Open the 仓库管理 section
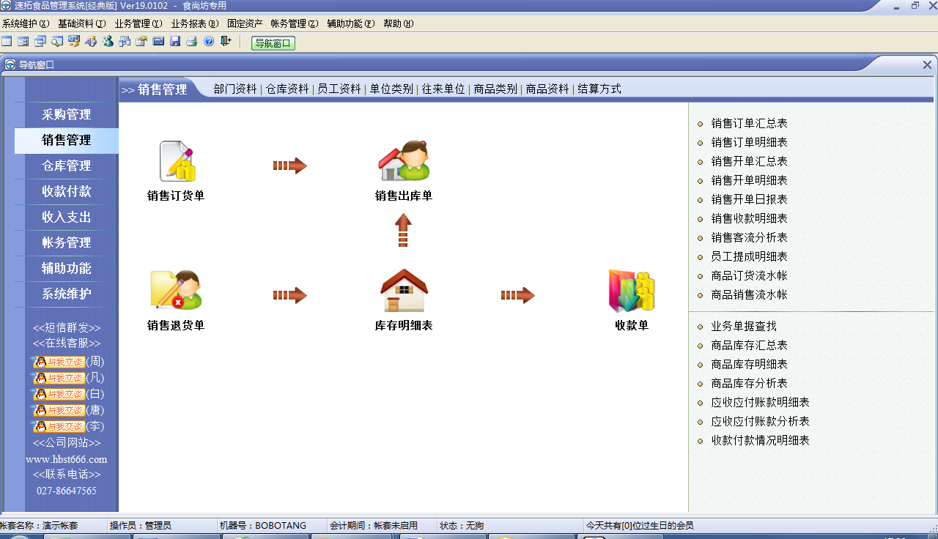The width and height of the screenshot is (938, 539). tap(66, 166)
